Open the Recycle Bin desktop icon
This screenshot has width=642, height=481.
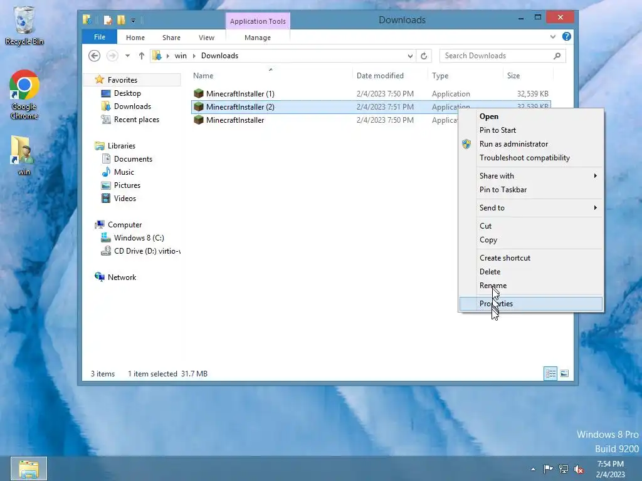[24, 25]
